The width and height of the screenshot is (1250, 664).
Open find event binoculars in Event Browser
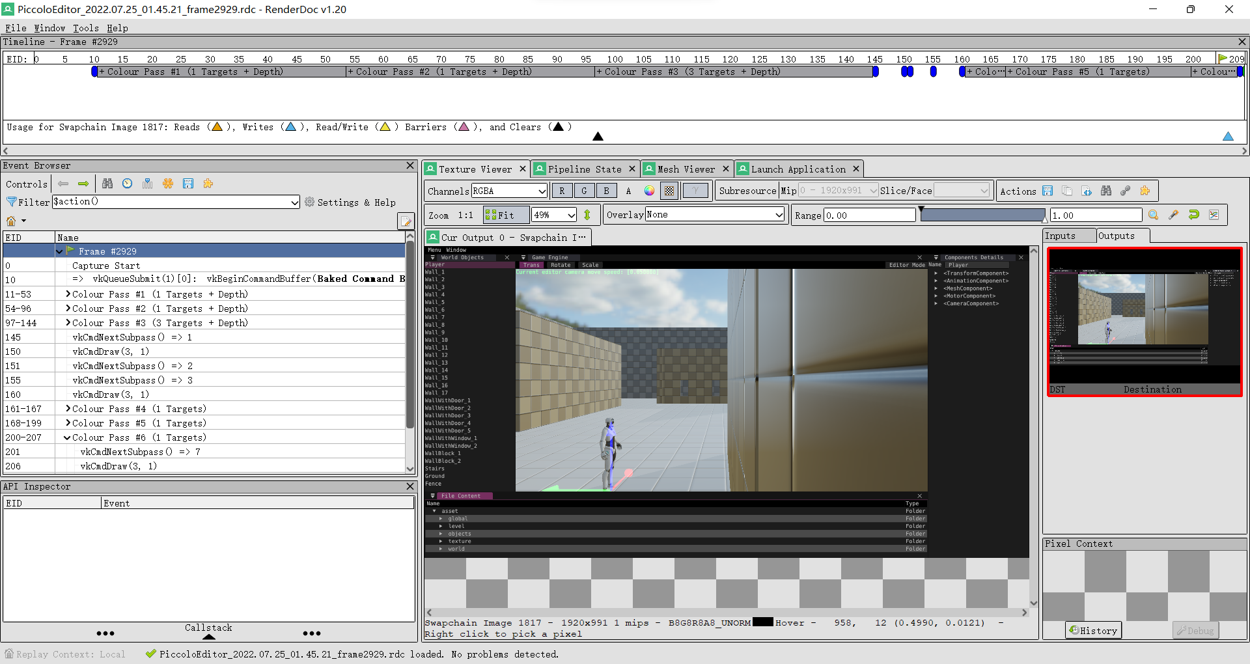107,184
